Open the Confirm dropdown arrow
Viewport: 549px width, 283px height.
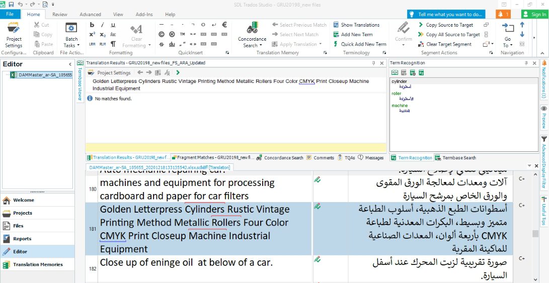[404, 45]
